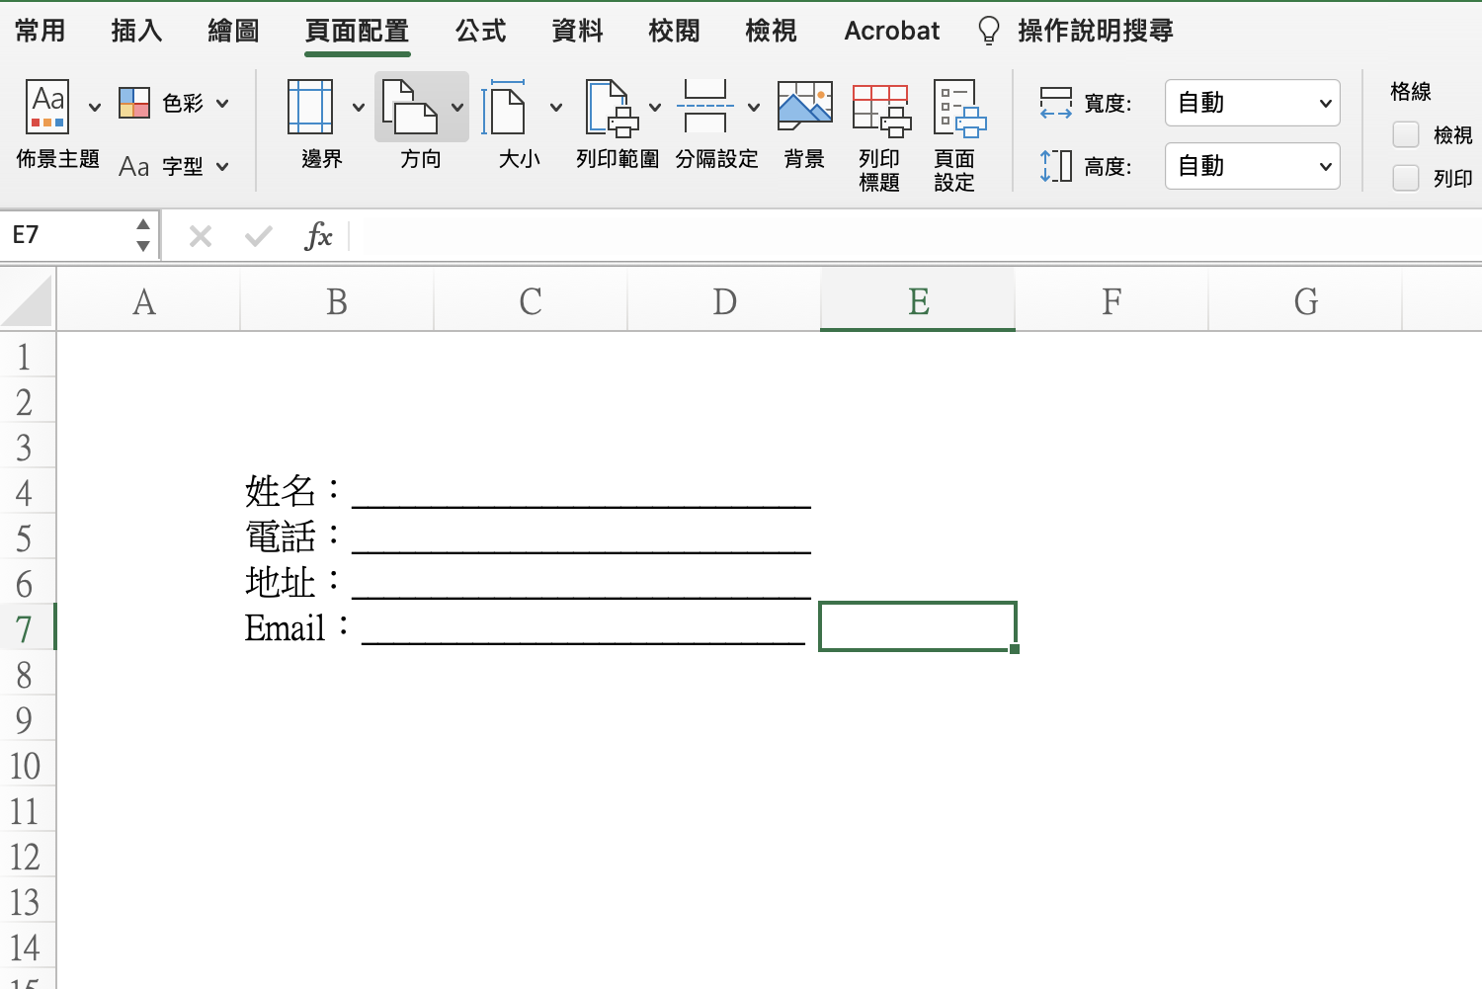Viewport: 1482px width, 989px height.
Task: Select the 方向 (Orientation) tool
Action: (x=419, y=124)
